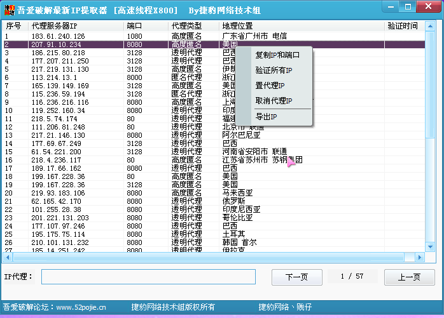Click the vertical scrollbar down arrow

[x=430, y=248]
